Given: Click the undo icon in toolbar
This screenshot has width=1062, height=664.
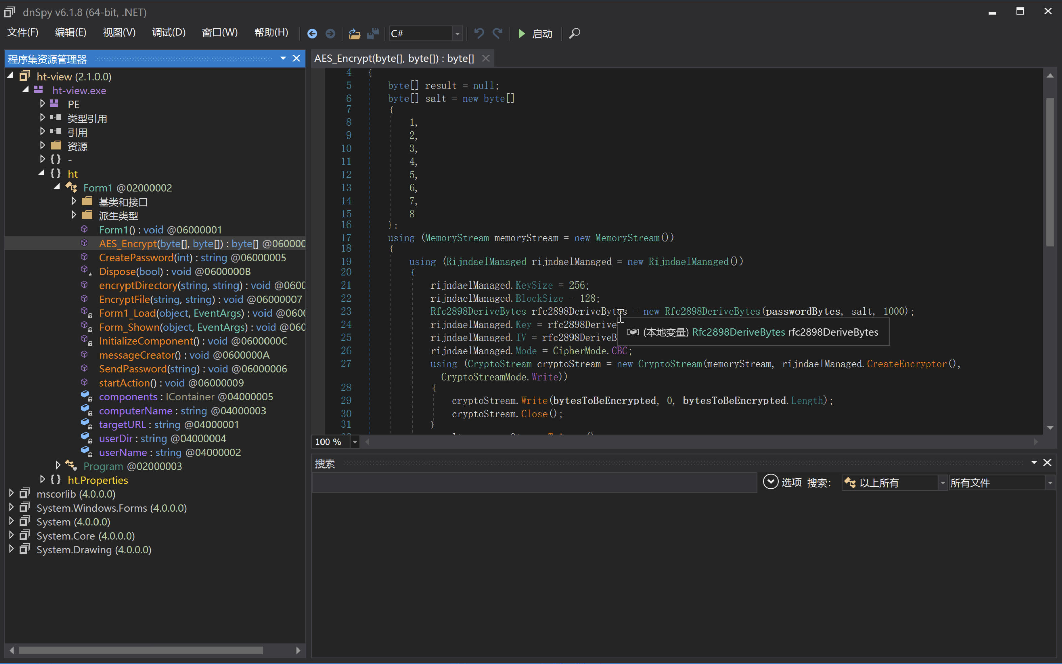Looking at the screenshot, I should [479, 33].
